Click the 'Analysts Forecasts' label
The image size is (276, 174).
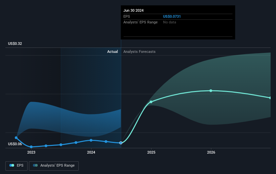[140, 52]
